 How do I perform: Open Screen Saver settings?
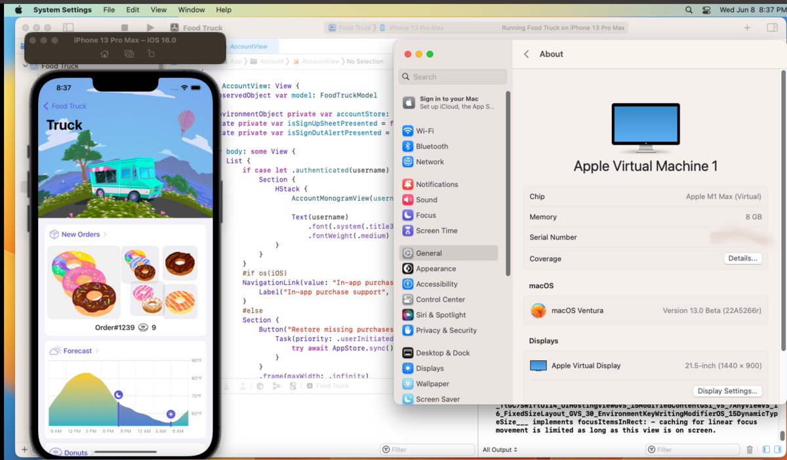click(449, 399)
